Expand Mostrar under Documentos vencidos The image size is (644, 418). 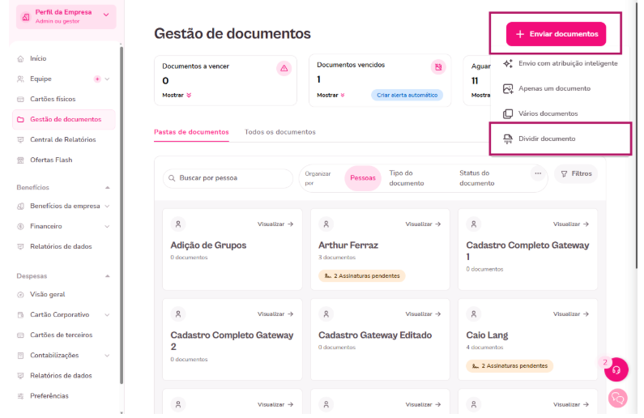(x=331, y=96)
